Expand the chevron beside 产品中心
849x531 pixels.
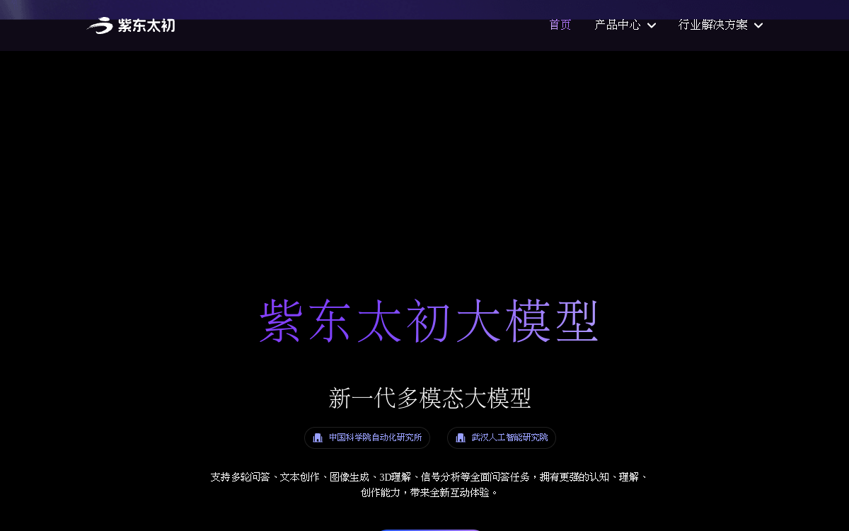click(x=652, y=25)
